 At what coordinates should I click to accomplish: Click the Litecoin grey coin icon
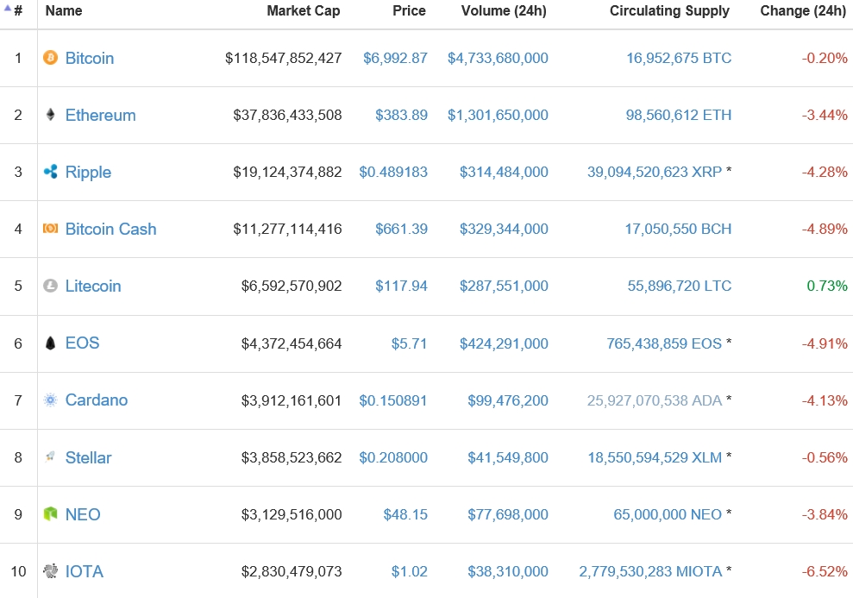pos(51,286)
